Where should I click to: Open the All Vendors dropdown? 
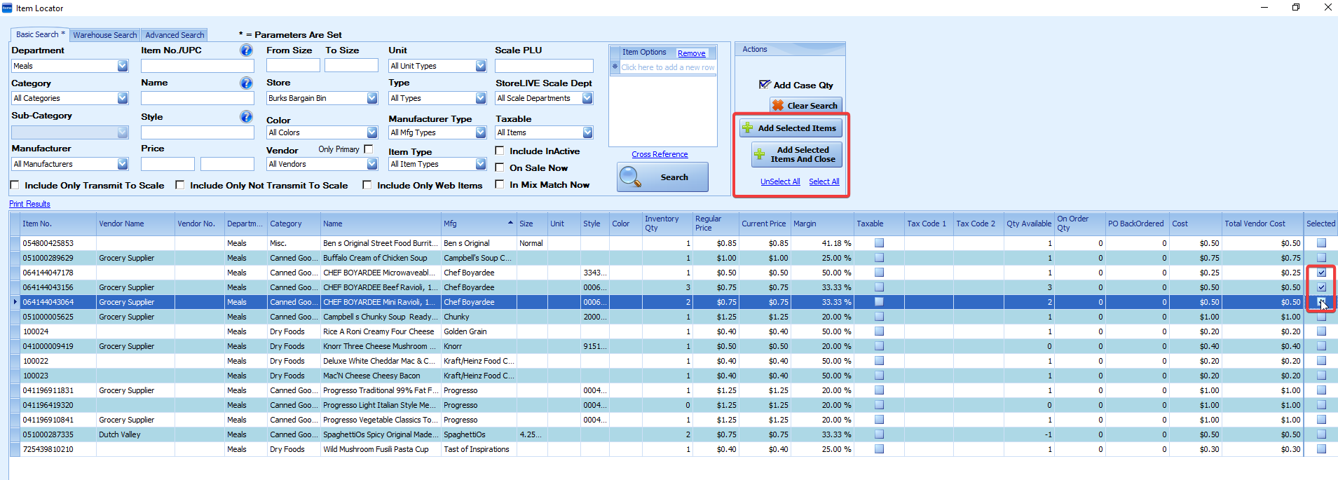coord(372,164)
